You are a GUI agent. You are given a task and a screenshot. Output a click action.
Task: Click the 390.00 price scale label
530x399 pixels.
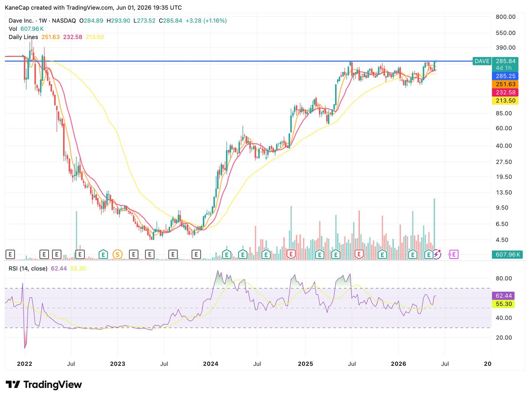[506, 48]
